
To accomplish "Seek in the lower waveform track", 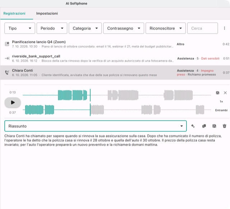I will pyautogui.click(x=117, y=110).
